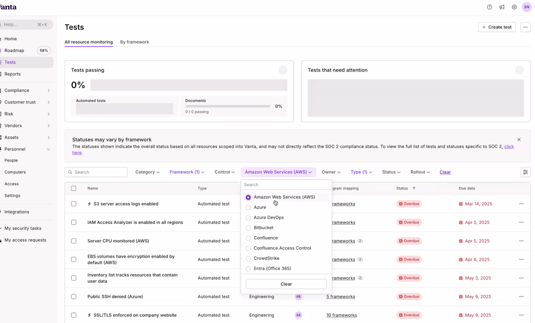Viewport: 535px width, 323px height.
Task: Focus the tests Search field
Action: pyautogui.click(x=96, y=172)
